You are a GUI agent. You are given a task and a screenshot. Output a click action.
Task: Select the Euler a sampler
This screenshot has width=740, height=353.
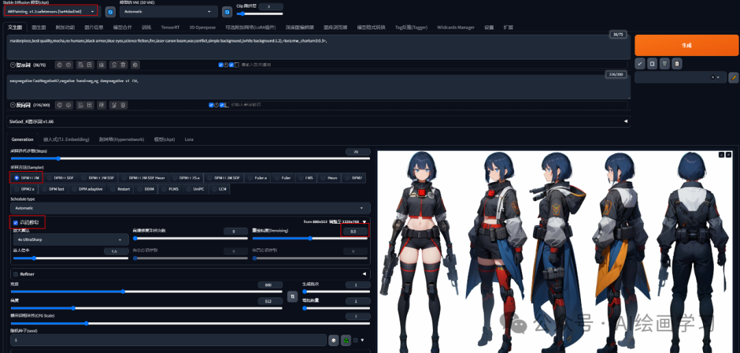pos(258,178)
